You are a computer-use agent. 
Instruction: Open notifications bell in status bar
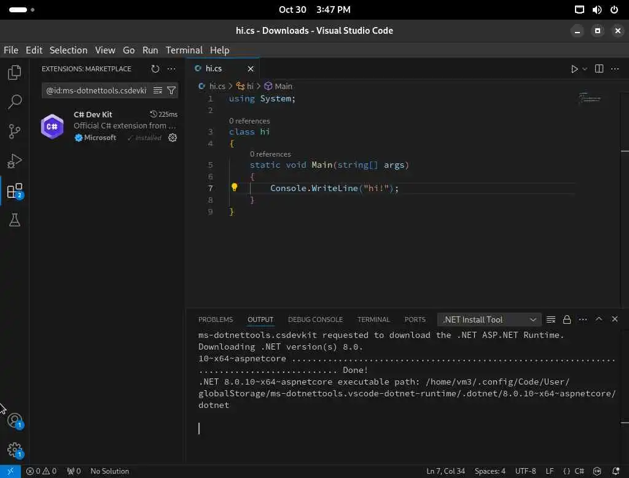(x=615, y=471)
